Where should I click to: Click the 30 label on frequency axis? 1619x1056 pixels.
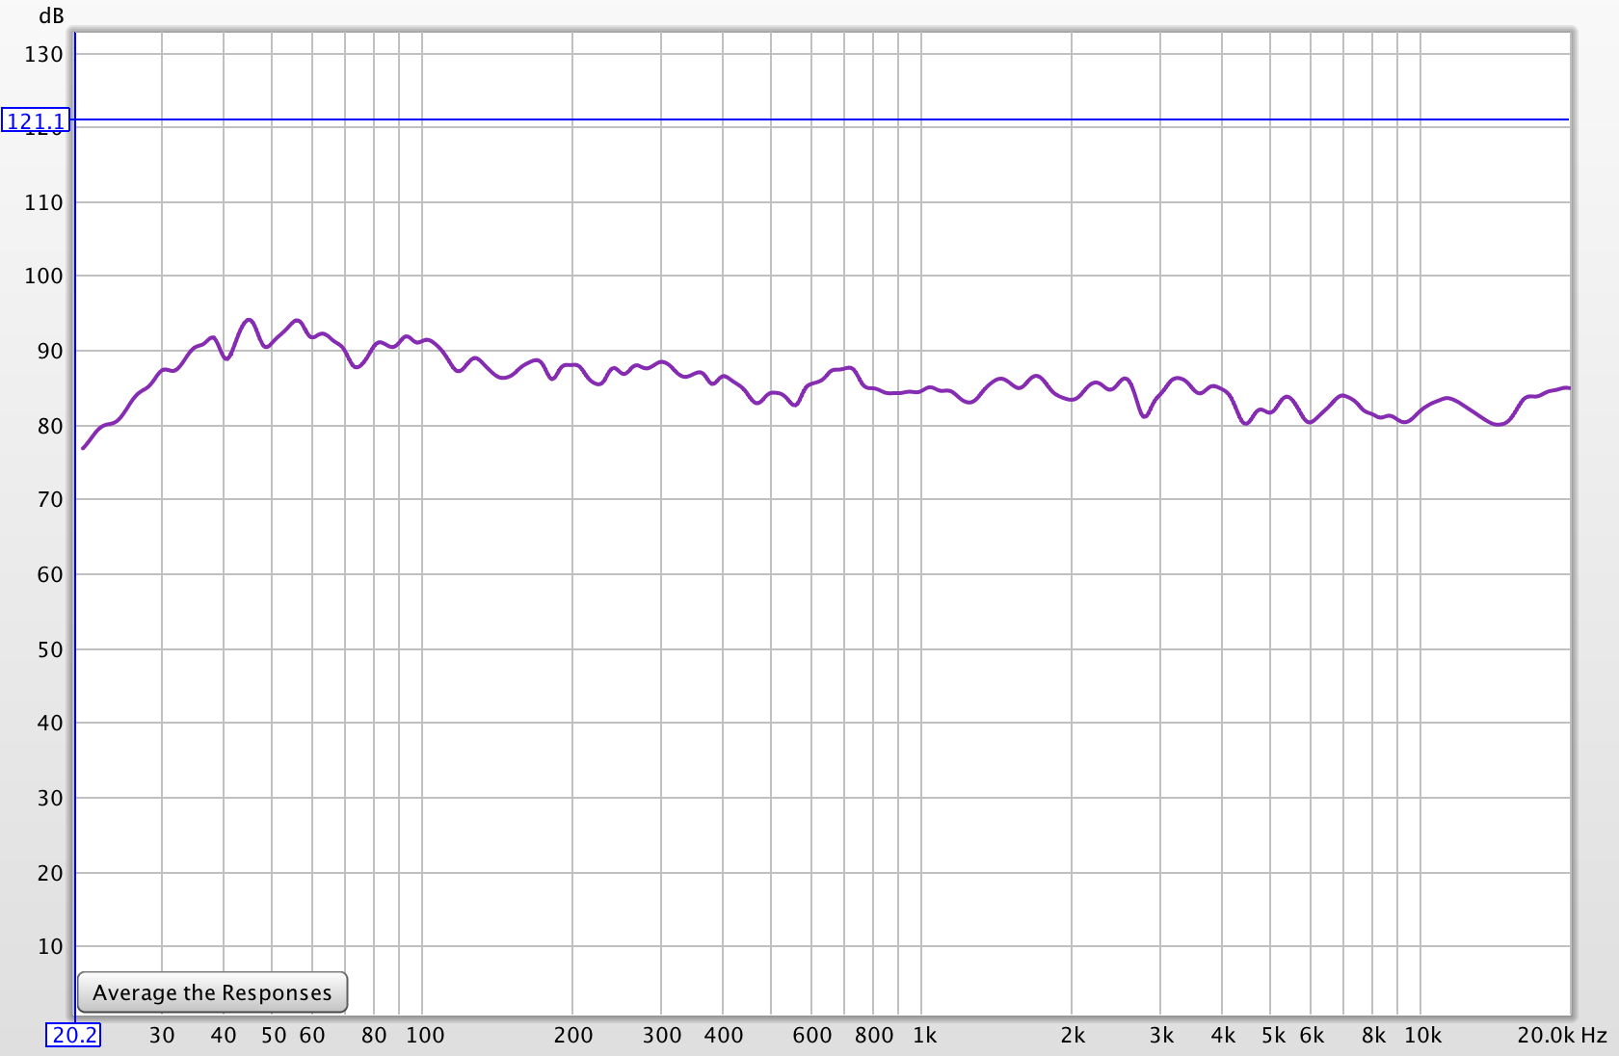[162, 1035]
